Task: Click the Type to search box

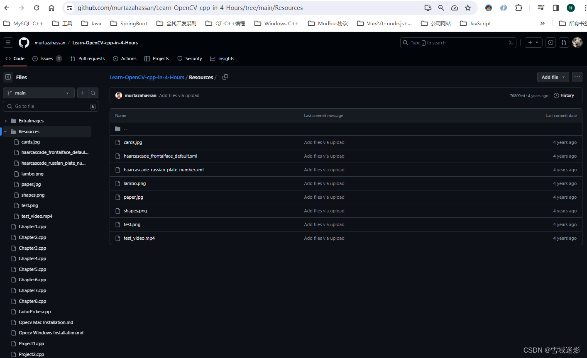Action: (453, 43)
